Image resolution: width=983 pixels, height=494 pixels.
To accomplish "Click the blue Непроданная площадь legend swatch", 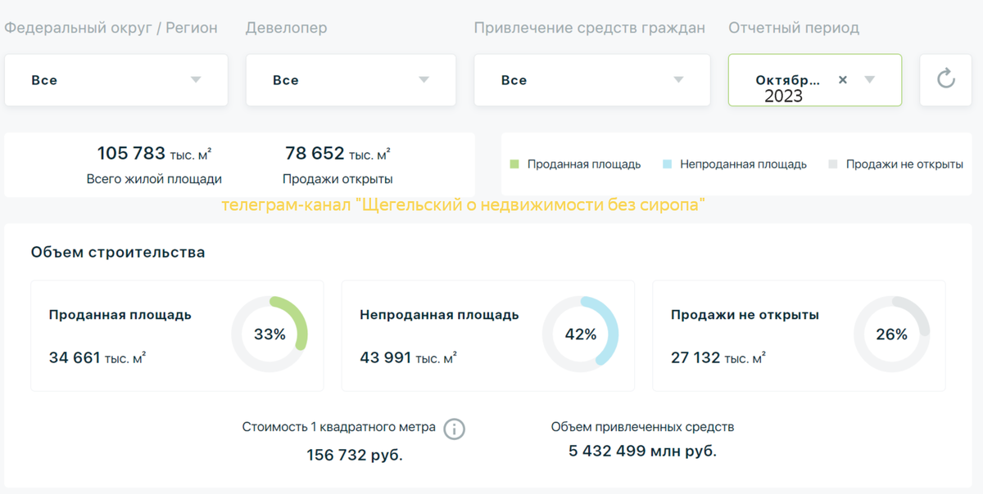I will point(667,164).
